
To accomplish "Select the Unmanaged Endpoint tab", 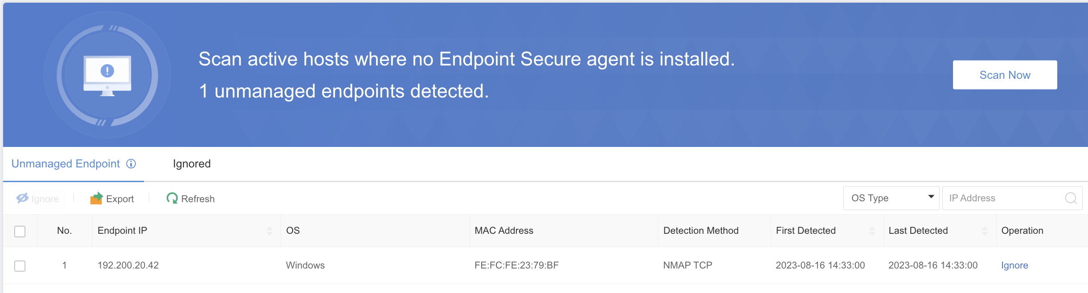I will point(65,164).
